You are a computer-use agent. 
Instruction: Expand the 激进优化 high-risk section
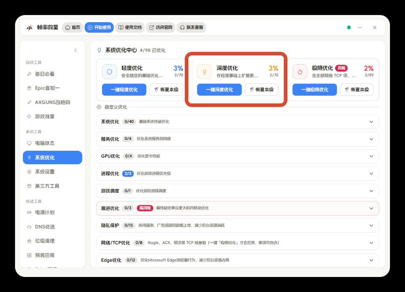(238, 208)
